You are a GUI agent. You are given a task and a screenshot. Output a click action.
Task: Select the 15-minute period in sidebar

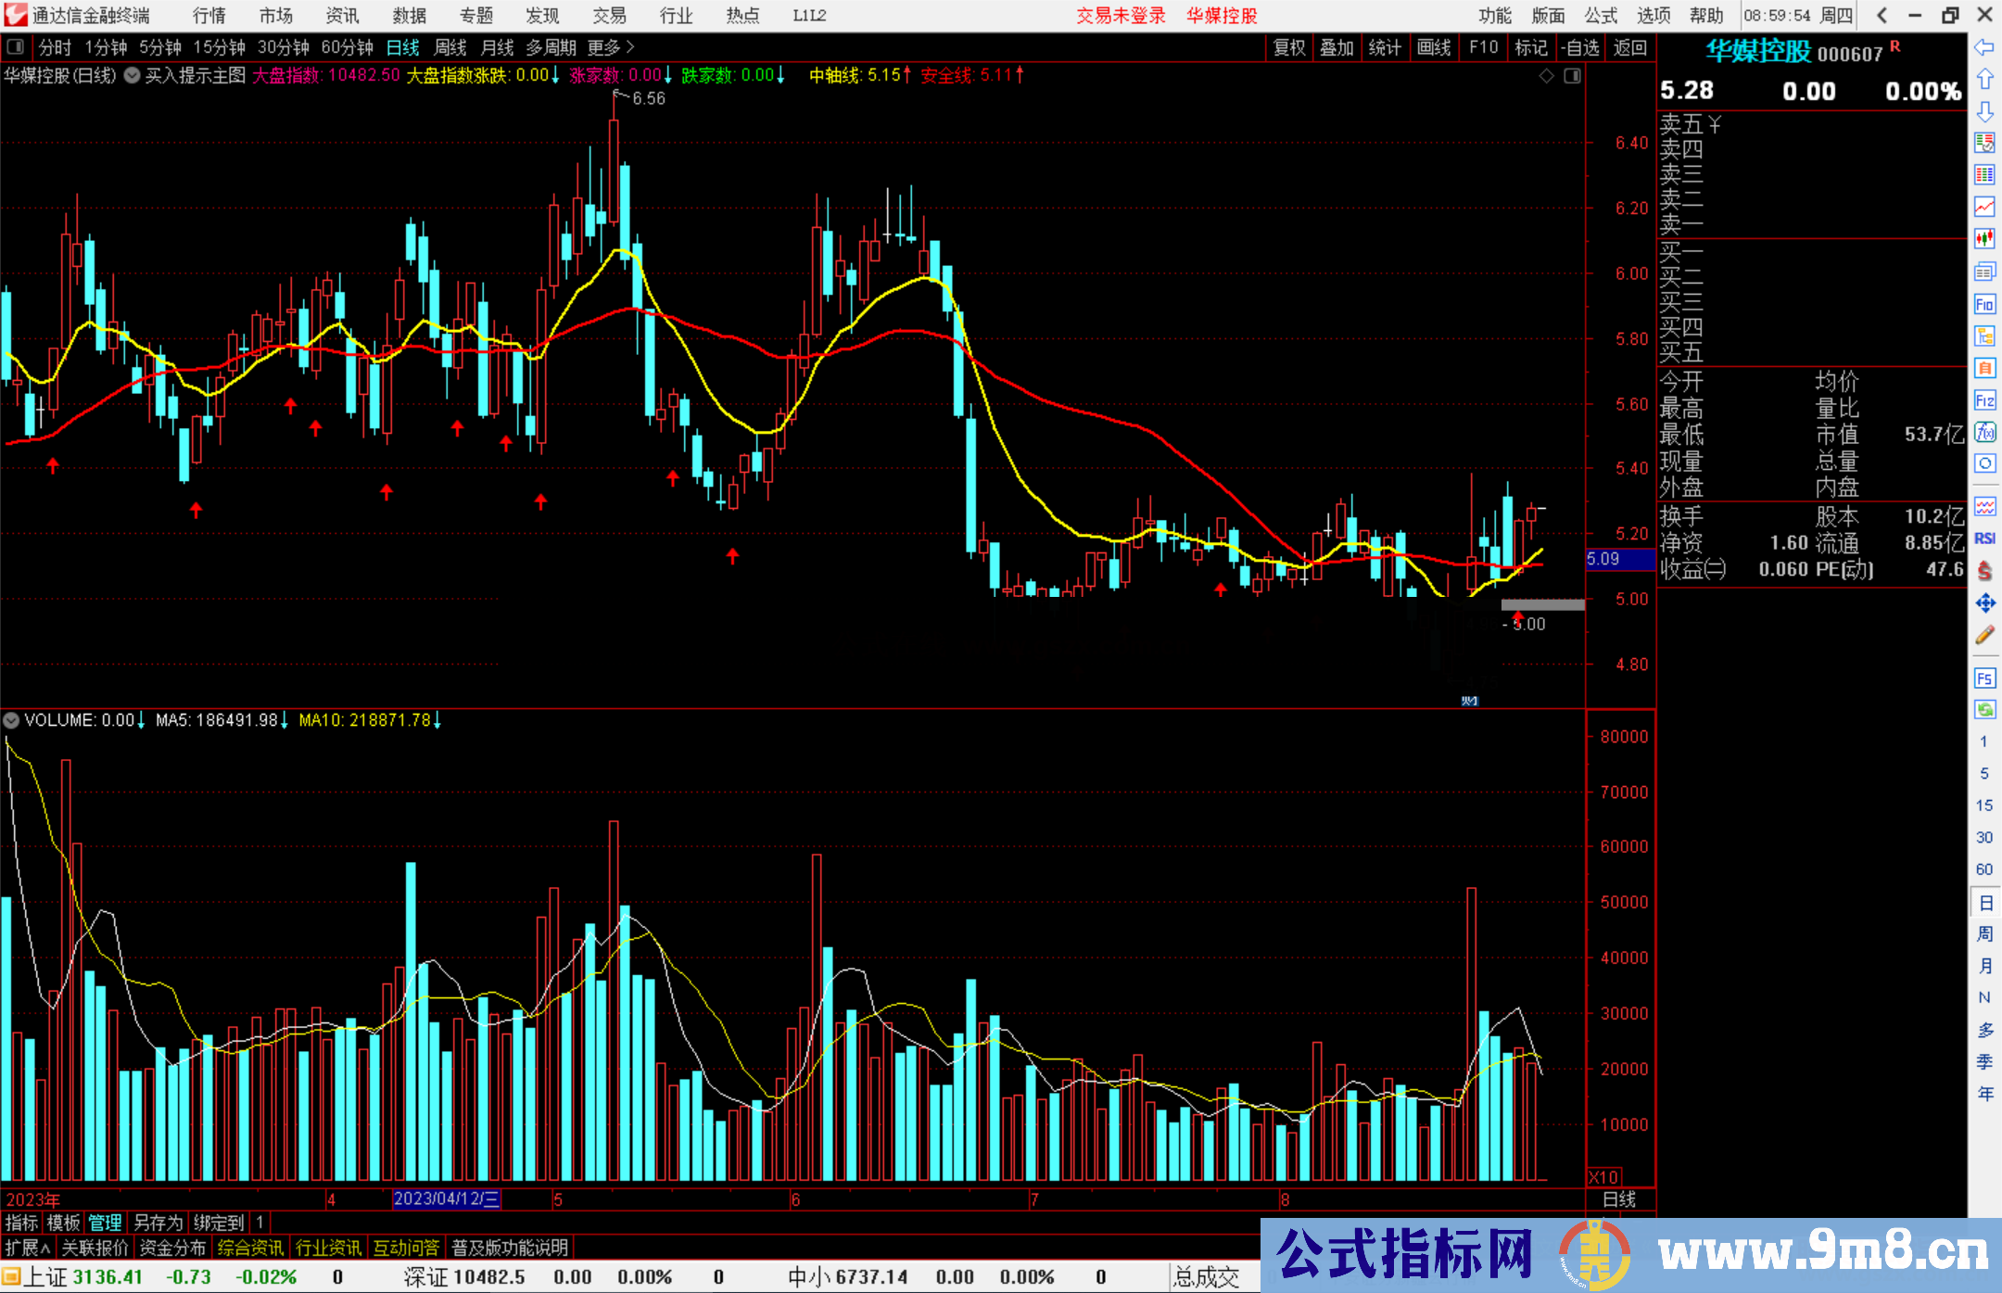(x=1983, y=805)
